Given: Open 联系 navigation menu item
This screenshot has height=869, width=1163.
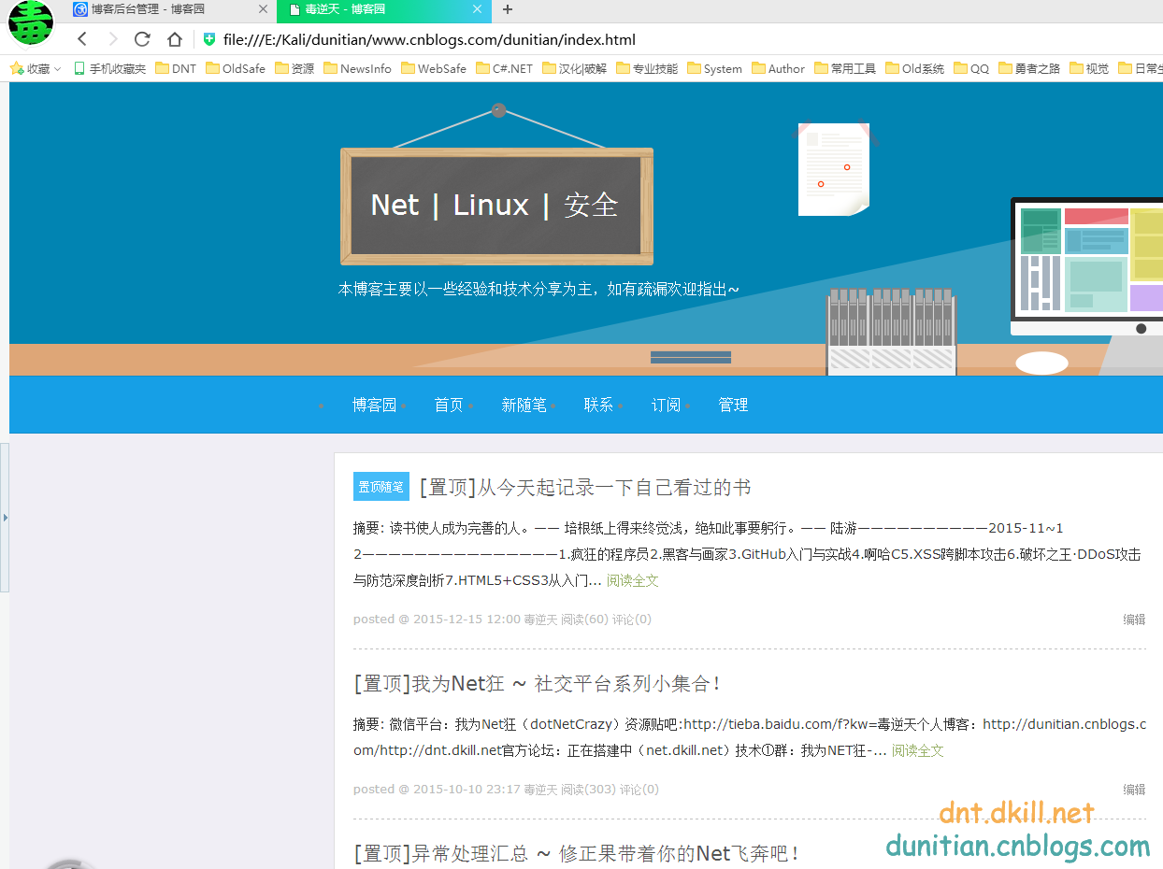Looking at the screenshot, I should (598, 405).
